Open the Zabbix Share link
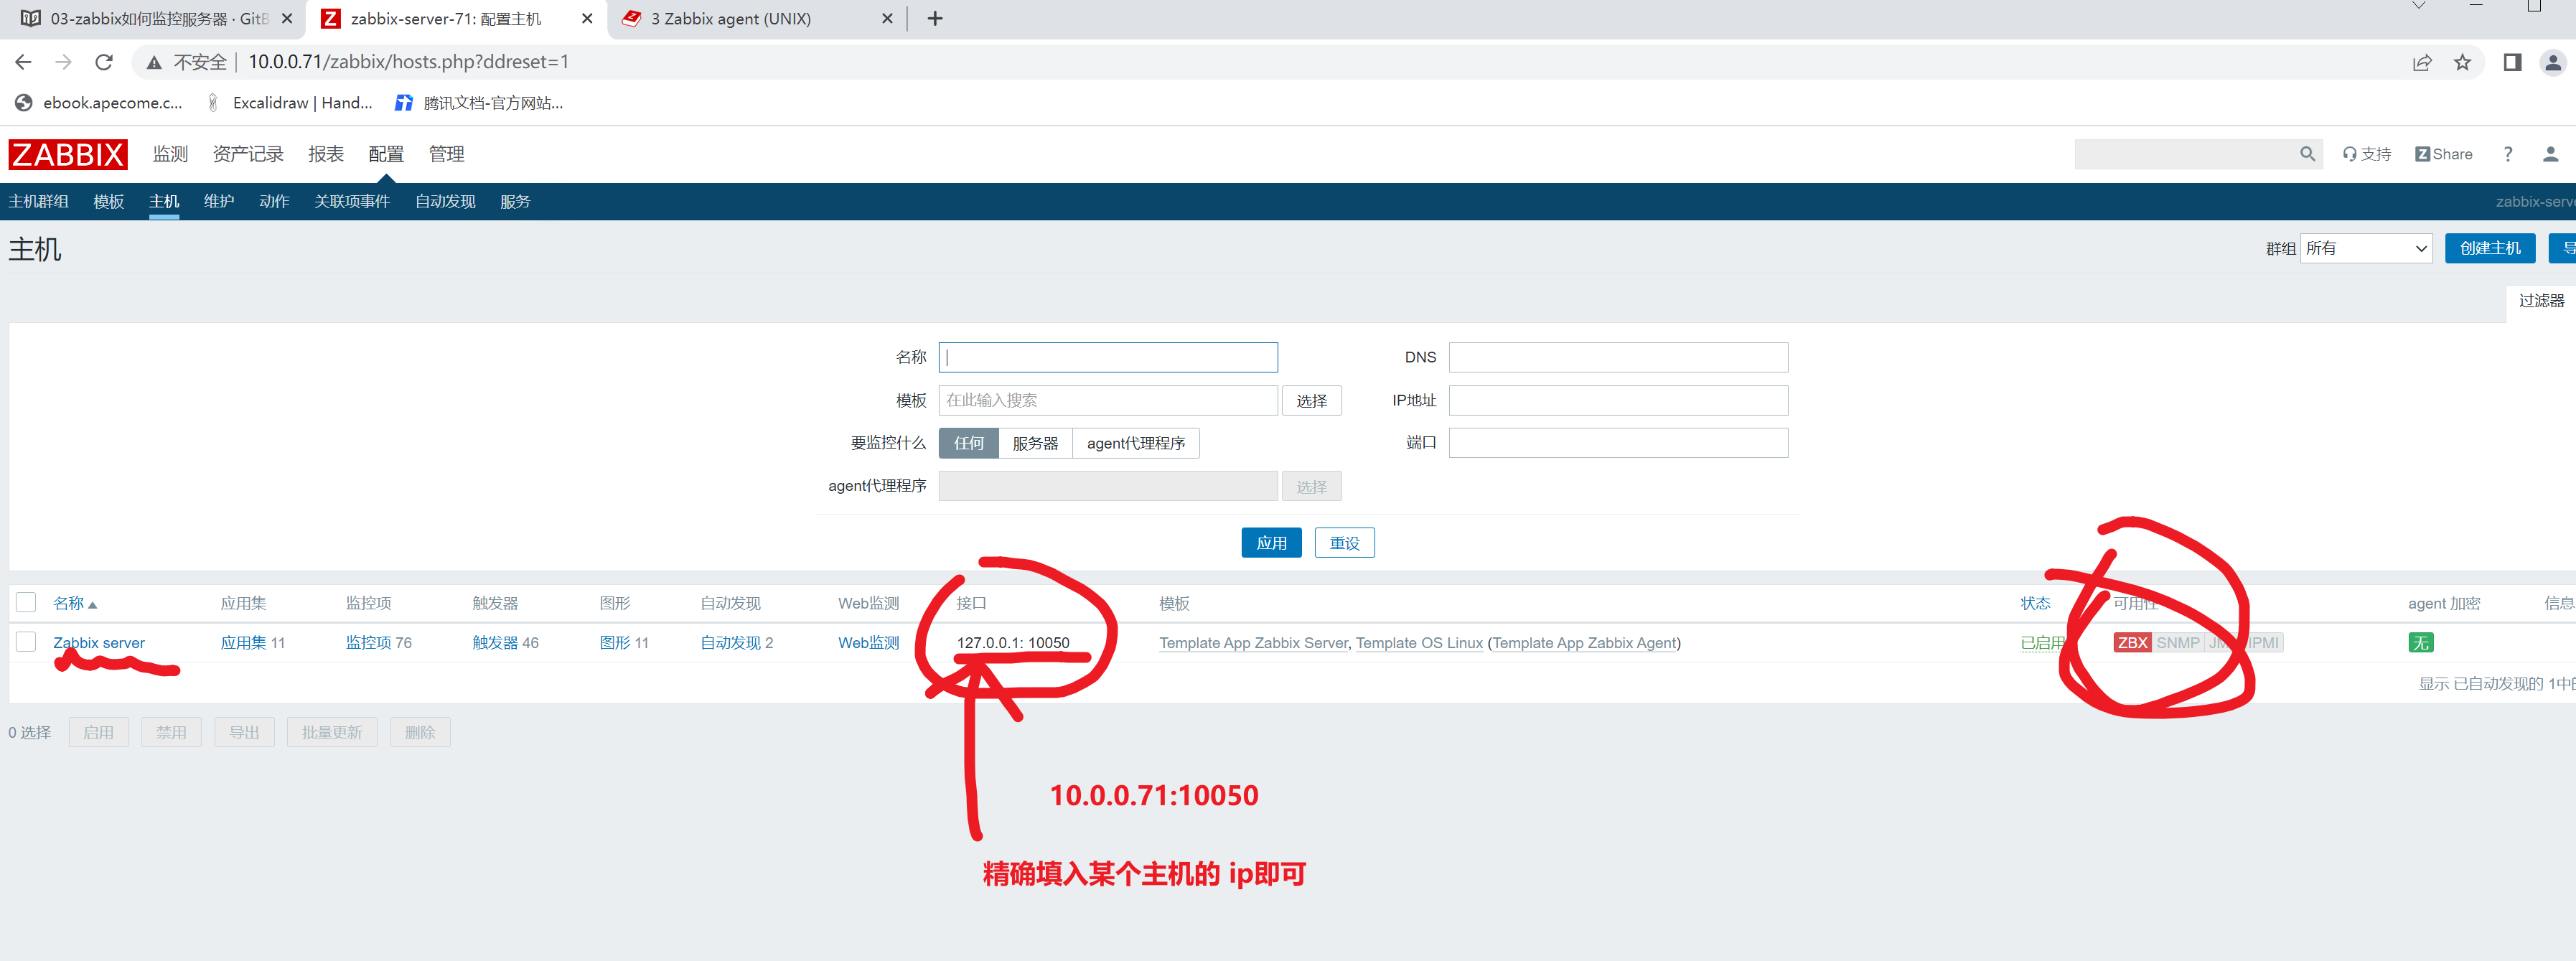 pos(2444,154)
